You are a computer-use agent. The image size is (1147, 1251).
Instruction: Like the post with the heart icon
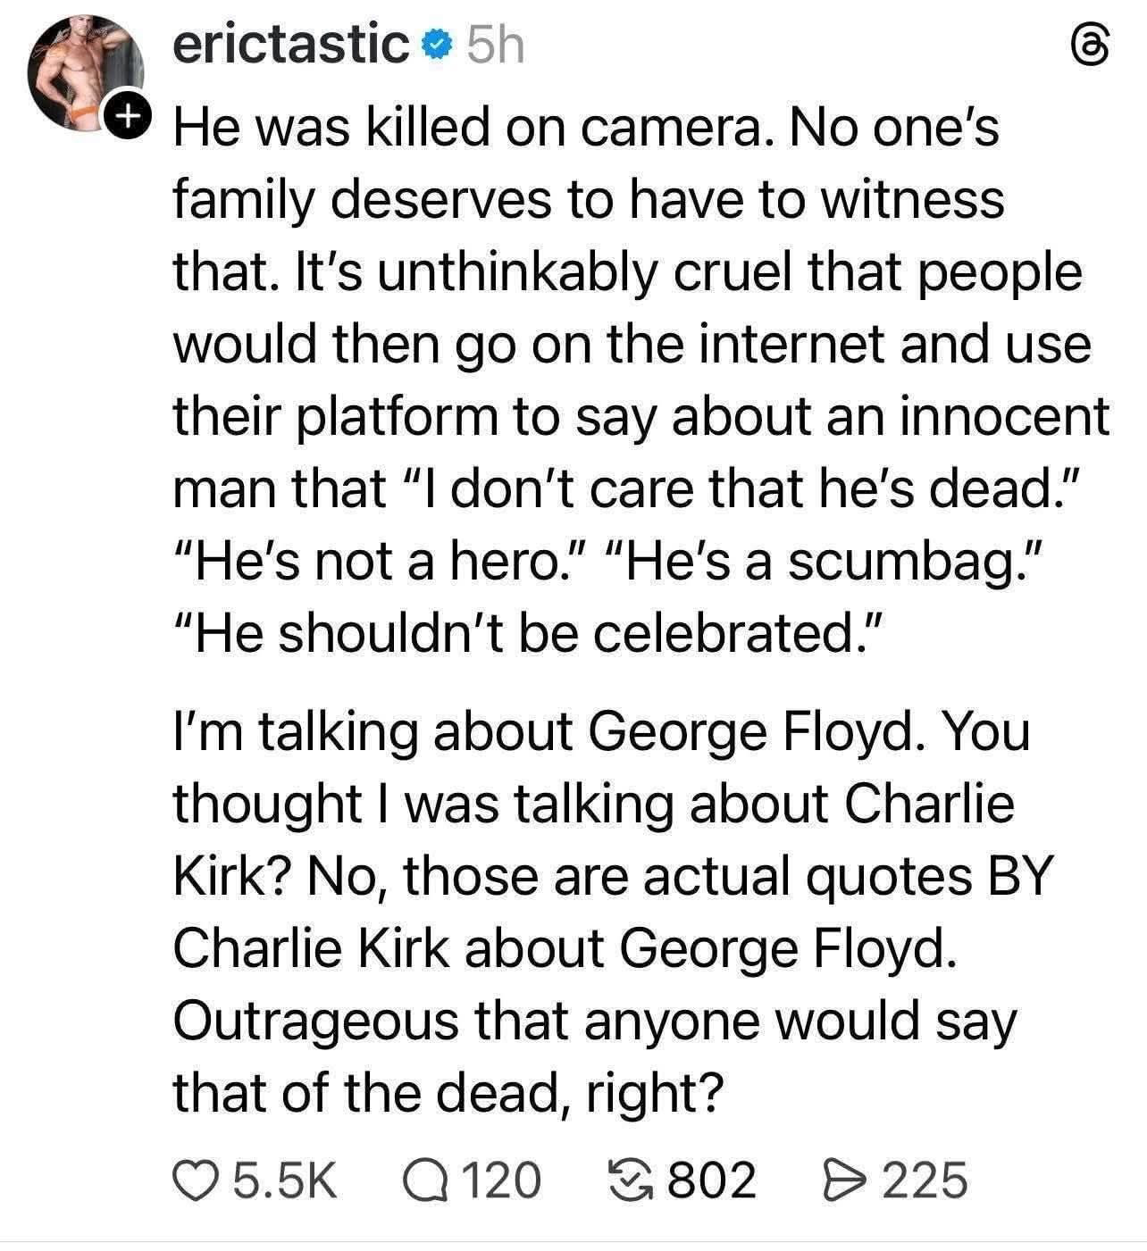point(196,1179)
